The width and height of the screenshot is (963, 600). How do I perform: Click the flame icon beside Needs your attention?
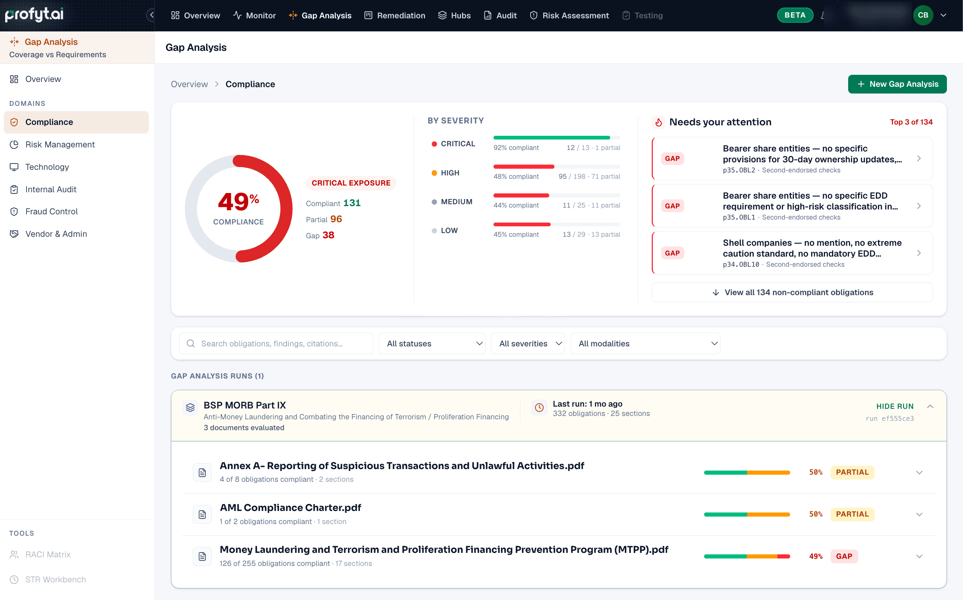pos(658,122)
